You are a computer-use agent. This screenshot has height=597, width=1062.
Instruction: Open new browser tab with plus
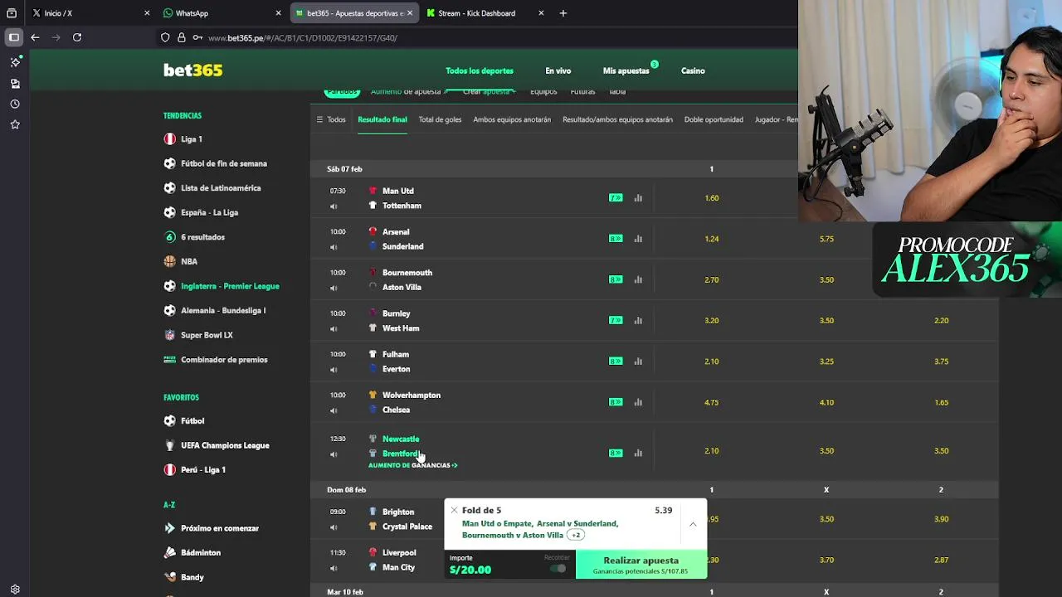[x=563, y=13]
